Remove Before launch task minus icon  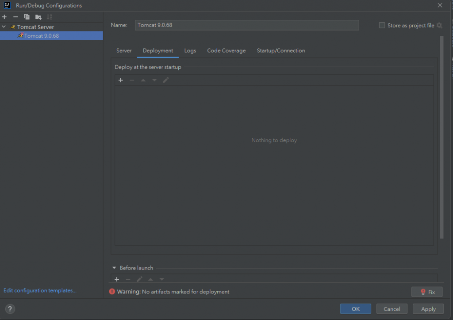(128, 279)
